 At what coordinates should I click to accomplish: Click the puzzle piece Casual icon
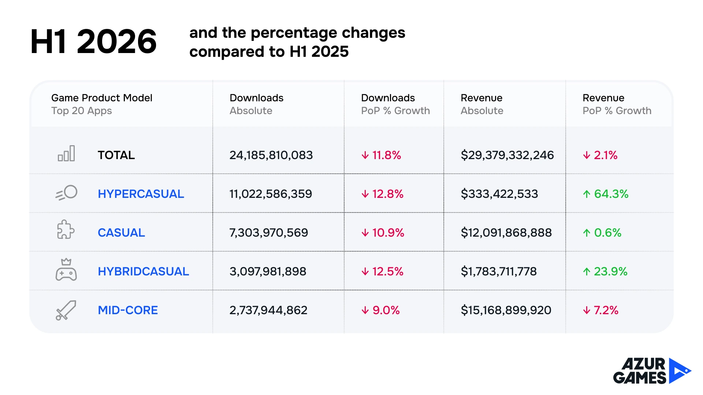(66, 229)
